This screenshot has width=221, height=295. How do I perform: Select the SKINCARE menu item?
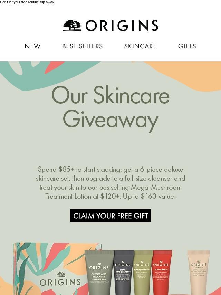click(140, 46)
